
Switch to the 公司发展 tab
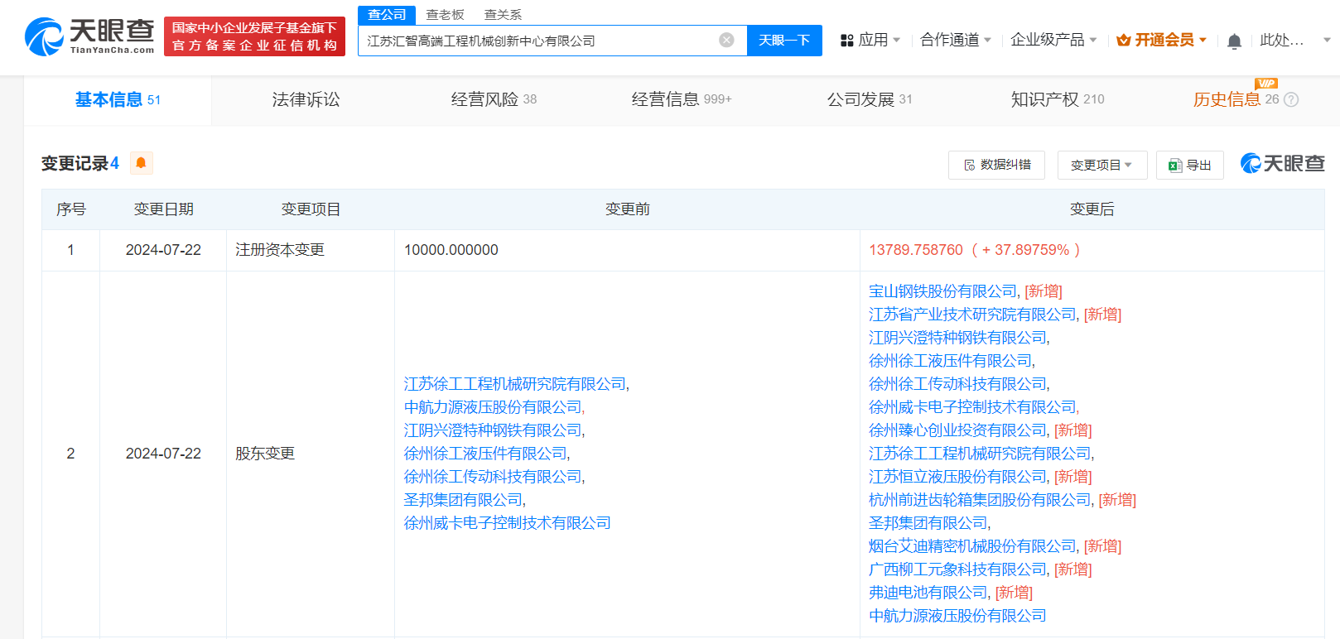[x=870, y=100]
